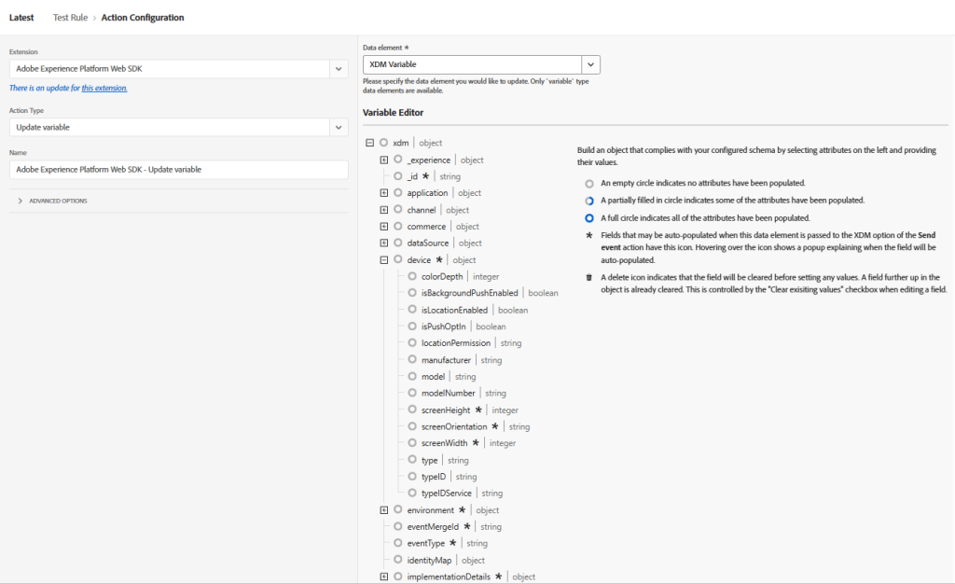Click the xdm root node circle
Viewport: 955px width, 584px height.
383,143
